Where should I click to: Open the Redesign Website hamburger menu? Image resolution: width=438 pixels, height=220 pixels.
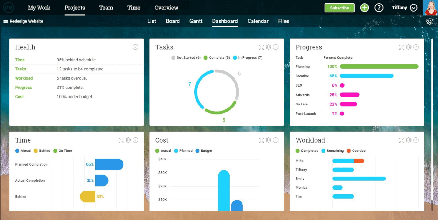click(5, 22)
